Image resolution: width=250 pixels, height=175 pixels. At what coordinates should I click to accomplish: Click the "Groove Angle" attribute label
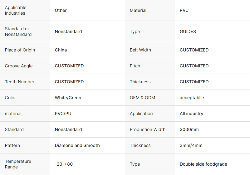pyautogui.click(x=19, y=66)
